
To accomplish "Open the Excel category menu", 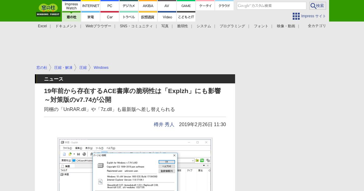I will click(x=42, y=26).
